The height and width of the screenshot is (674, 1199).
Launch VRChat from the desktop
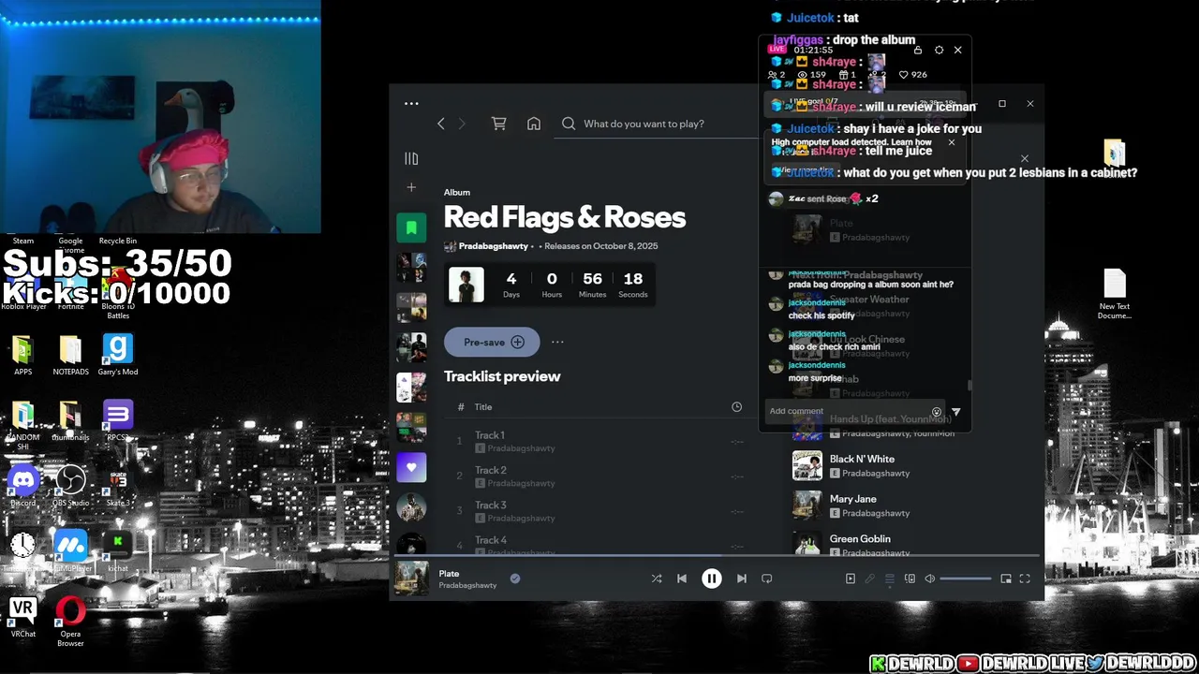pyautogui.click(x=22, y=616)
